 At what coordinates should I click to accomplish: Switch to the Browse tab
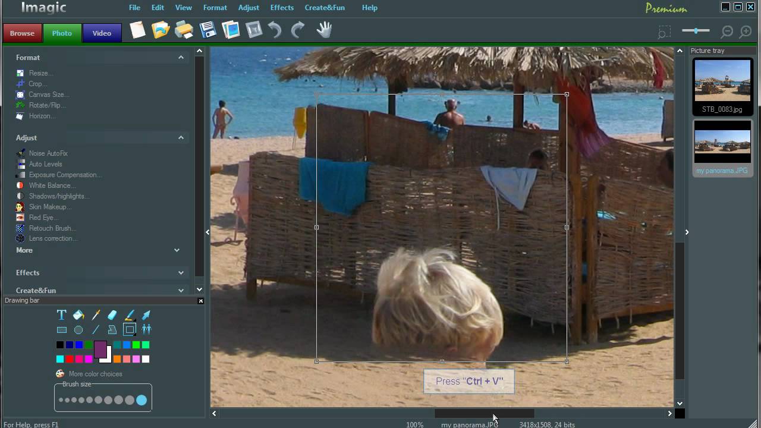click(x=22, y=33)
